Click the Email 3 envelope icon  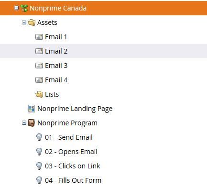tap(39, 66)
